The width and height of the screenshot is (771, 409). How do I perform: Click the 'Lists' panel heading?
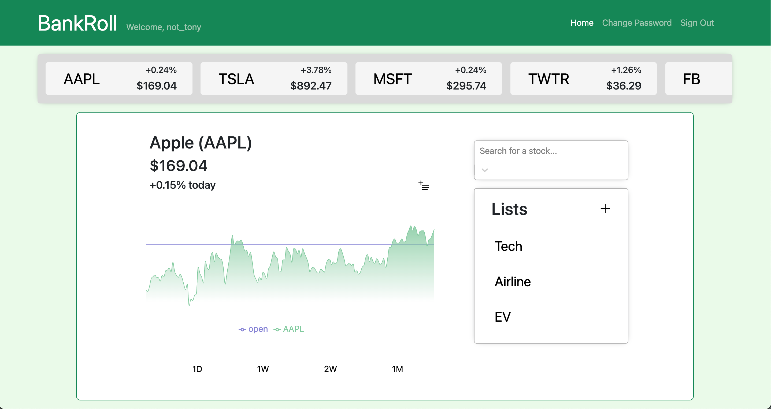tap(509, 209)
